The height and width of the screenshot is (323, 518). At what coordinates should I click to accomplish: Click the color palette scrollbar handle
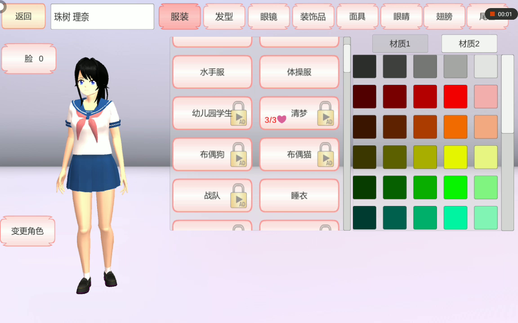pyautogui.click(x=507, y=94)
